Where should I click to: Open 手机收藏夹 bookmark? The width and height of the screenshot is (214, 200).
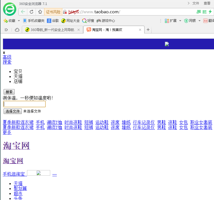click(x=34, y=21)
